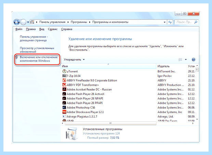Image resolution: width=212 pixels, height=155 pixels.
Task: Open the Правка menu
Action: pyautogui.click(x=31, y=29)
